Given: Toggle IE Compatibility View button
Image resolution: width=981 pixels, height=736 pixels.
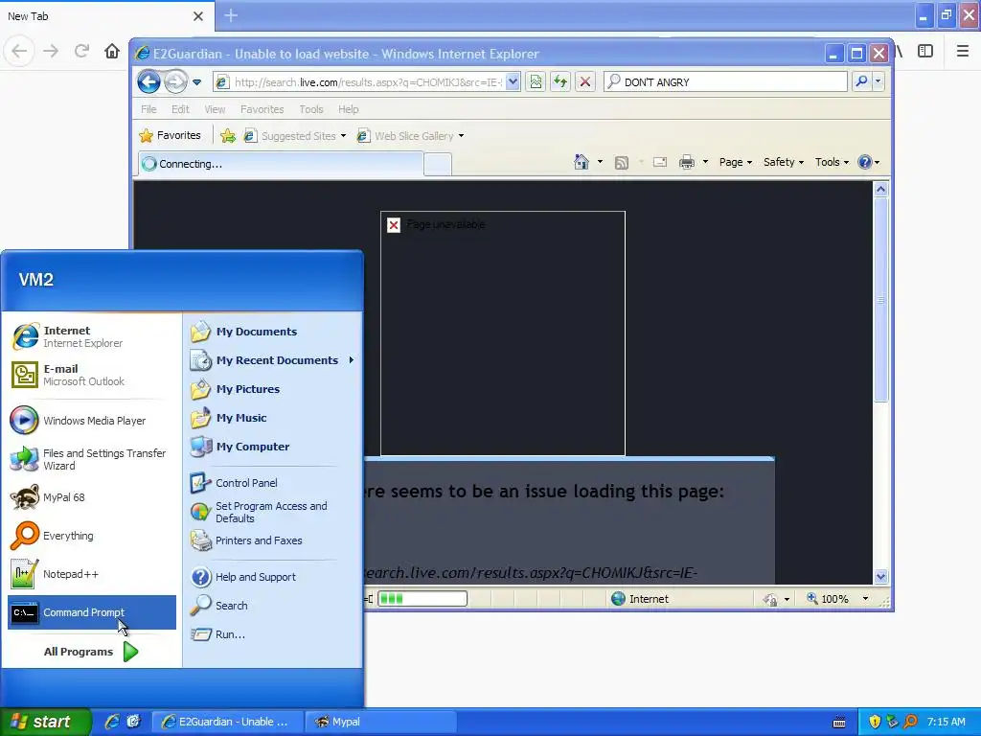Looking at the screenshot, I should [x=536, y=81].
